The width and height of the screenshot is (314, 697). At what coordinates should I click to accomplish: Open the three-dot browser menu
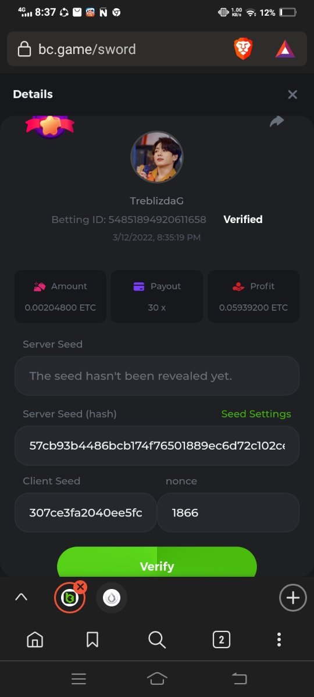[279, 639]
